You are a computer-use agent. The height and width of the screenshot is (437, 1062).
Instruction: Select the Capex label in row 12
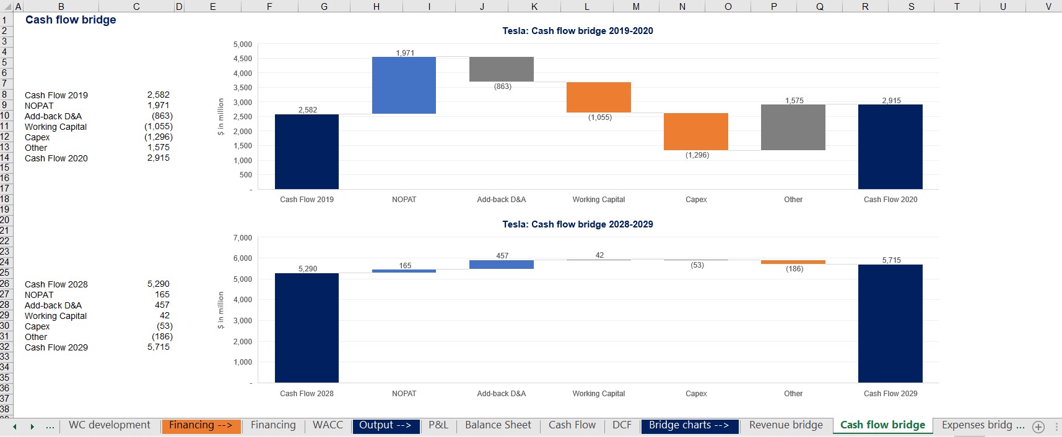coord(37,137)
